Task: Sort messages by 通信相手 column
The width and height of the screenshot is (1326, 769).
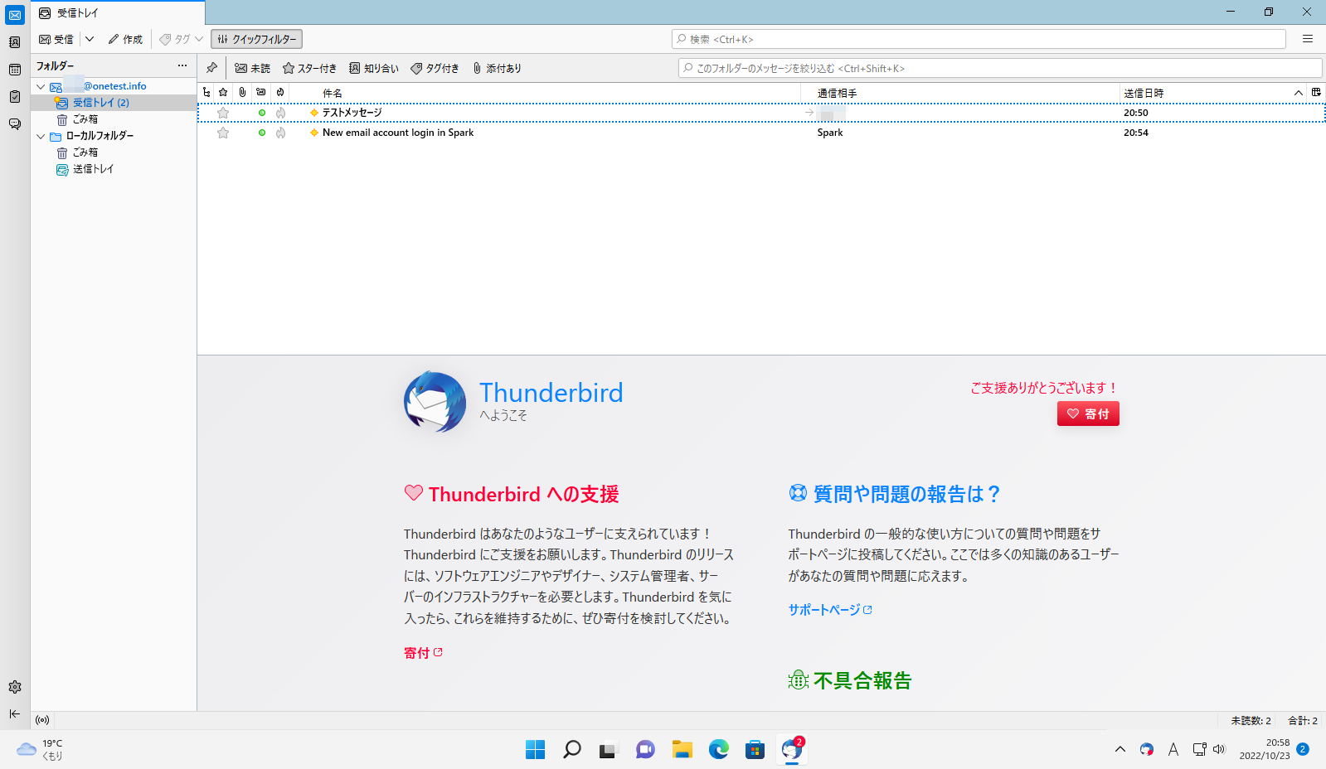Action: coord(961,93)
